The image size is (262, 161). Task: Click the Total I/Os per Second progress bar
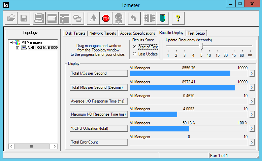pos(189,73)
